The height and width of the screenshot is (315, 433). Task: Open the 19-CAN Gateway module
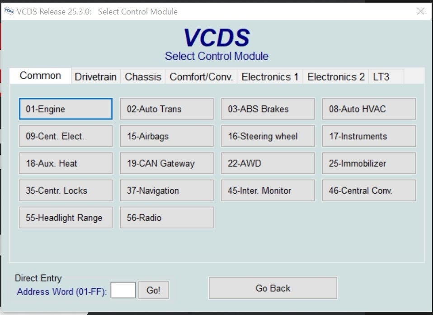[167, 163]
